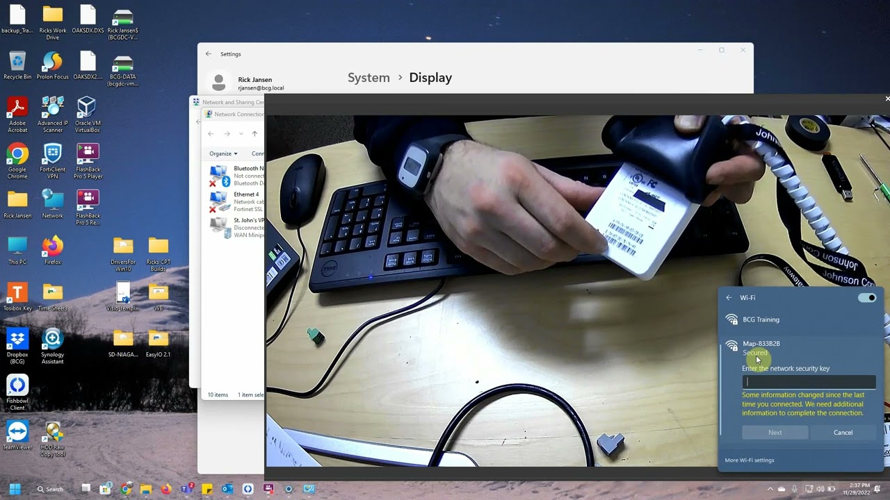Screen dimensions: 890x500
Task: Click the taskbar Search box
Action: click(x=50, y=489)
